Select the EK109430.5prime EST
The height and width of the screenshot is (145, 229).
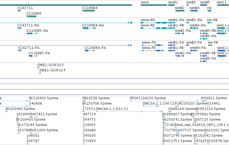click(17, 122)
